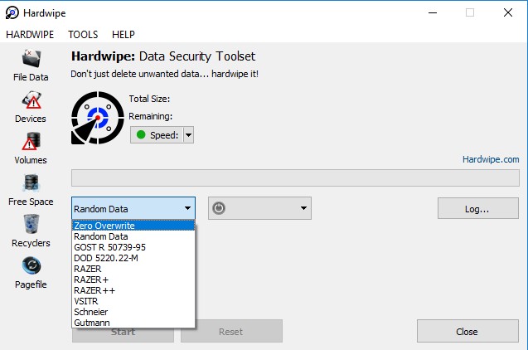Choose the RAZER++ scheme
This screenshot has width=528, height=350.
pos(133,290)
